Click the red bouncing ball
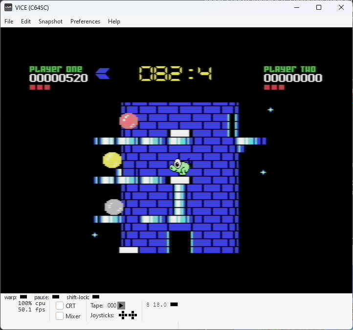Viewport: 353px width, 330px height. (x=129, y=121)
